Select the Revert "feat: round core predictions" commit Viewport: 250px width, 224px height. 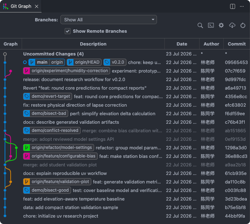click(125, 88)
